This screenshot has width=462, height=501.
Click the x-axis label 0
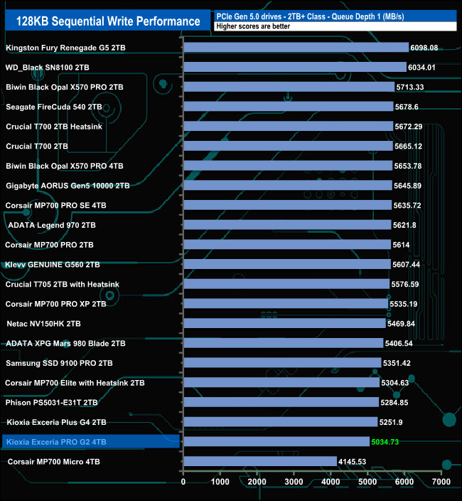[183, 482]
